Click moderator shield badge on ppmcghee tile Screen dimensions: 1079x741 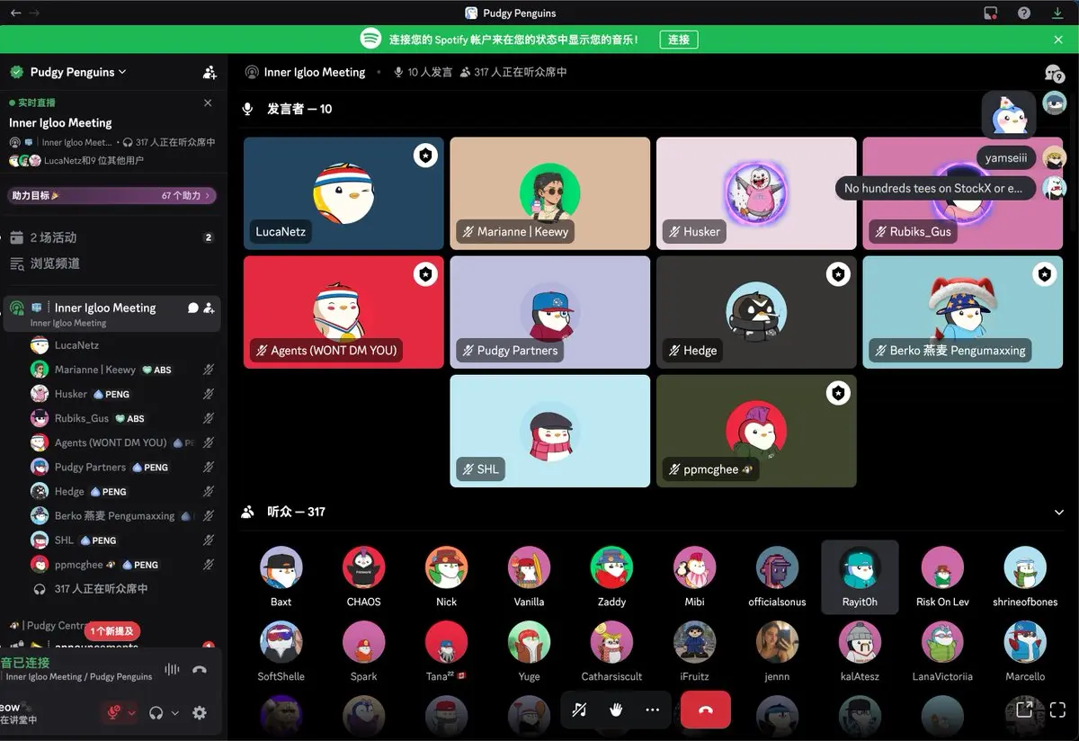[x=838, y=393]
